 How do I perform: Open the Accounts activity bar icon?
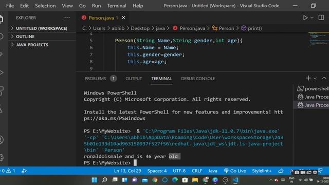coord(2,140)
